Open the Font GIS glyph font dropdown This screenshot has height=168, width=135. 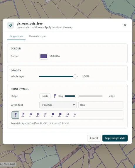point(58,105)
